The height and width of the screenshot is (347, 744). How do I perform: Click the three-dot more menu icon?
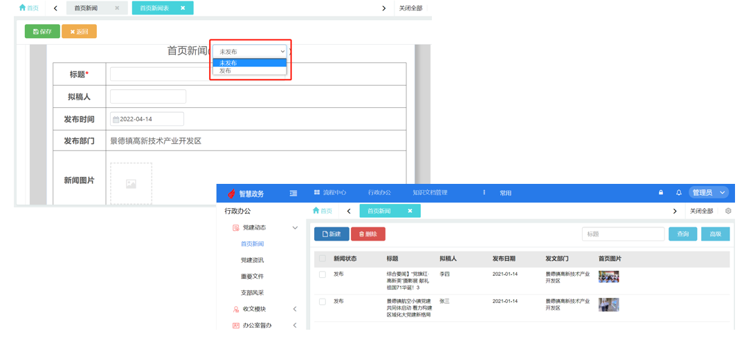click(x=484, y=193)
